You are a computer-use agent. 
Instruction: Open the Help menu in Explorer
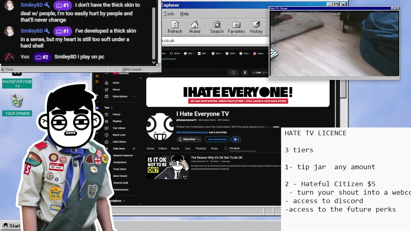[x=184, y=14]
